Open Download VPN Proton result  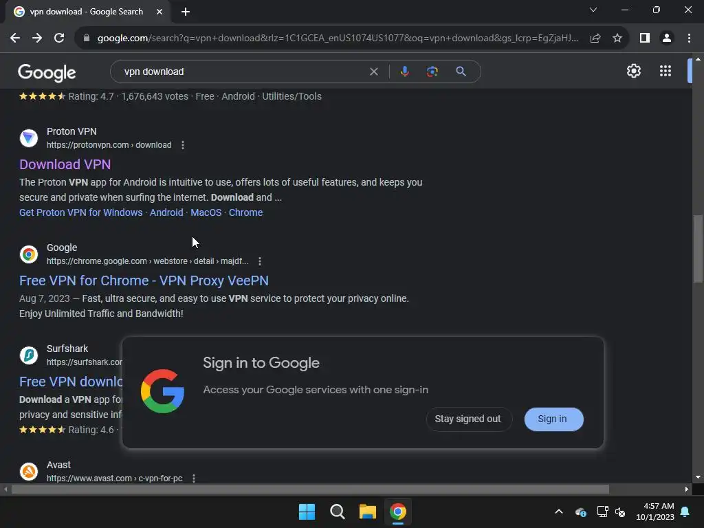pos(65,164)
